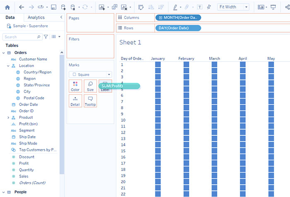Select the Top Customers by P... set
This screenshot has width=290, height=197.
point(38,150)
